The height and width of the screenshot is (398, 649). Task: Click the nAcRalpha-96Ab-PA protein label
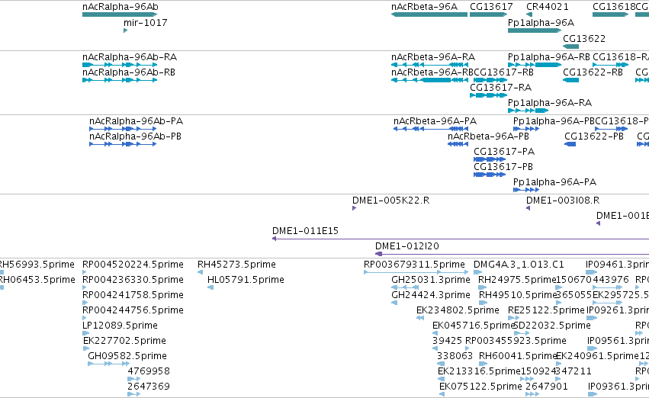click(x=137, y=120)
